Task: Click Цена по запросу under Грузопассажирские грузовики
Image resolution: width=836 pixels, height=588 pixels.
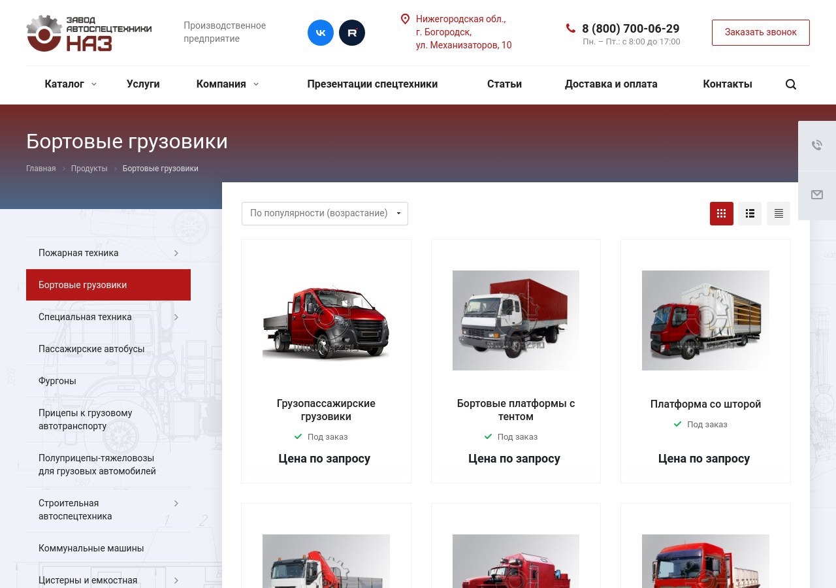Action: click(325, 459)
